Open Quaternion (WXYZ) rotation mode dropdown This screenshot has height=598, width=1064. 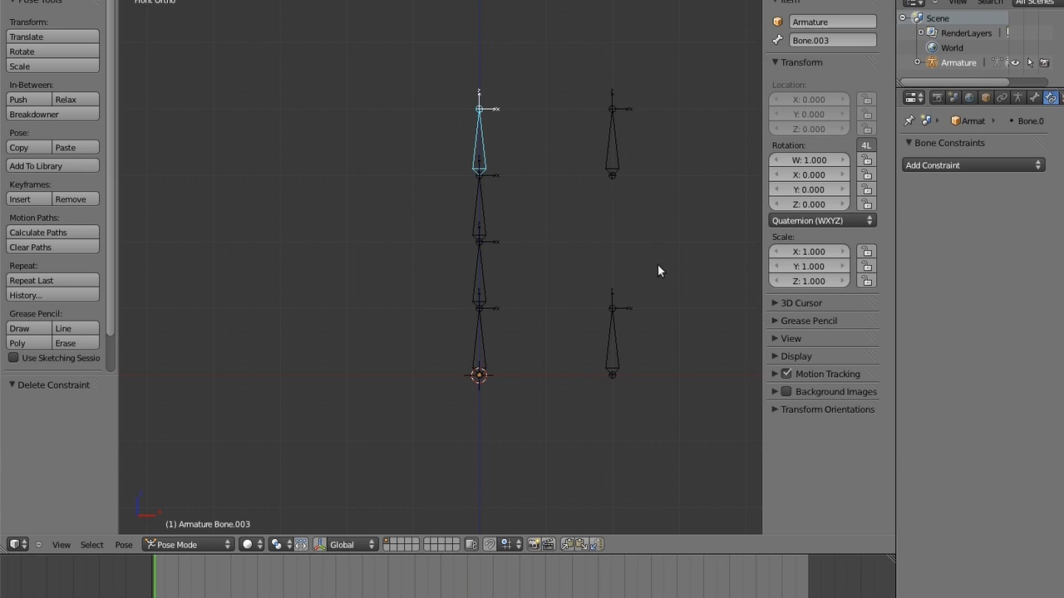click(823, 220)
